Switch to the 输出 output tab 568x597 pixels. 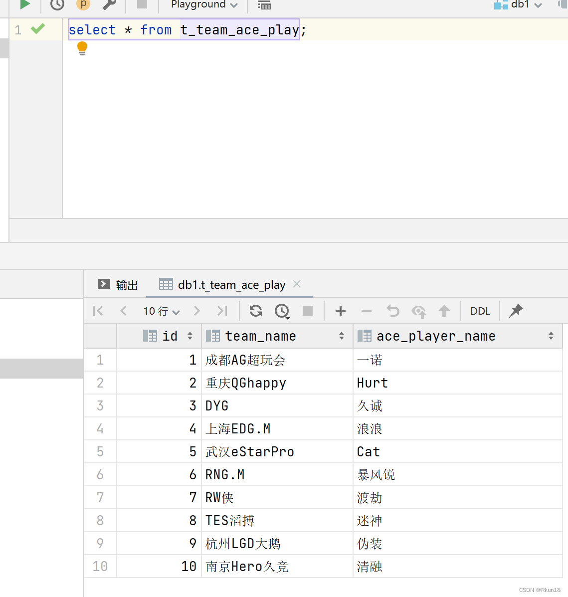[x=118, y=284]
